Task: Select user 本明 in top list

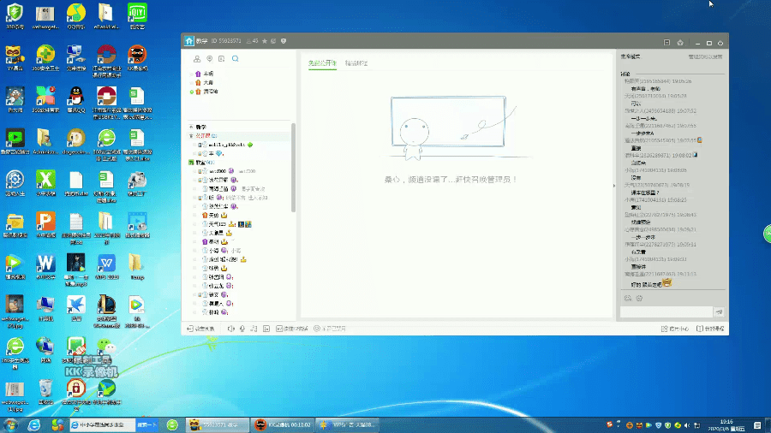Action: coord(208,74)
